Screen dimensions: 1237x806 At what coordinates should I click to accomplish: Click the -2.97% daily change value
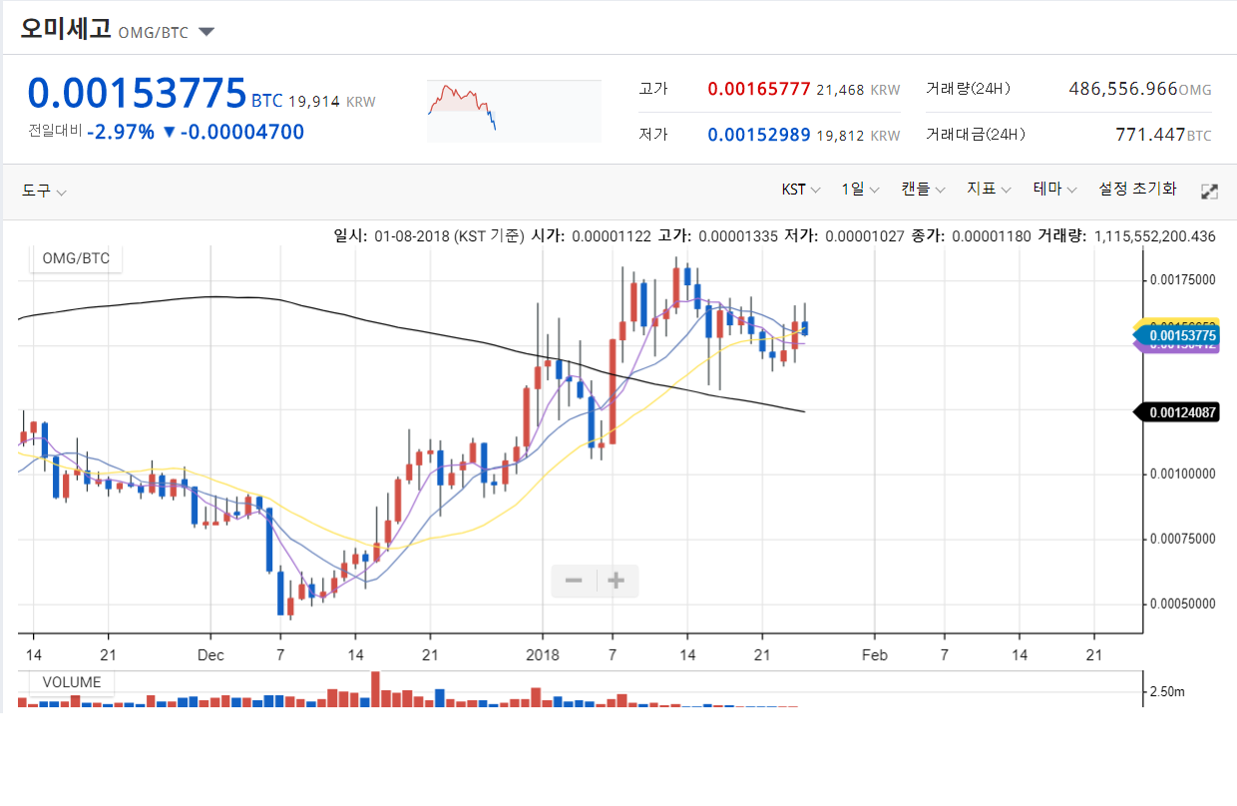(x=120, y=132)
